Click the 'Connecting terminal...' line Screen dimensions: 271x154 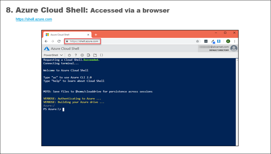61,63
